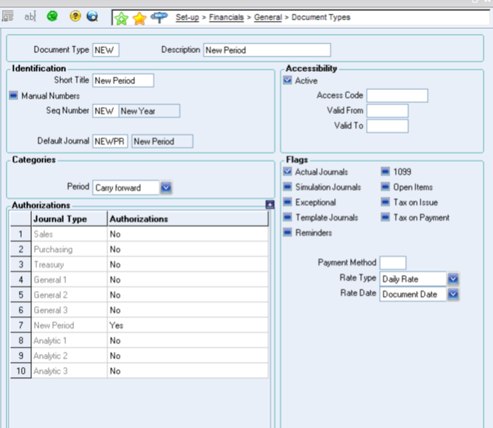Click the Default Journal code field
Screen dimensions: 493x428
pos(110,141)
